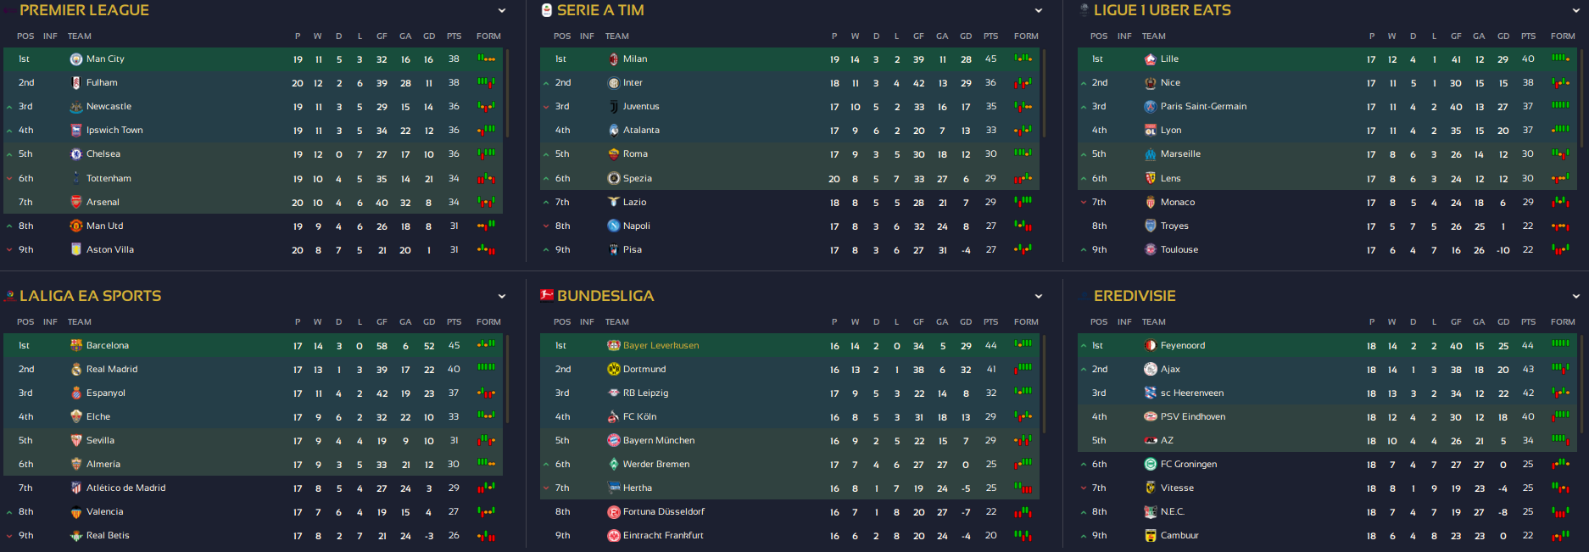The width and height of the screenshot is (1589, 552).
Task: Click the Barcelona crest icon
Action: [76, 346]
